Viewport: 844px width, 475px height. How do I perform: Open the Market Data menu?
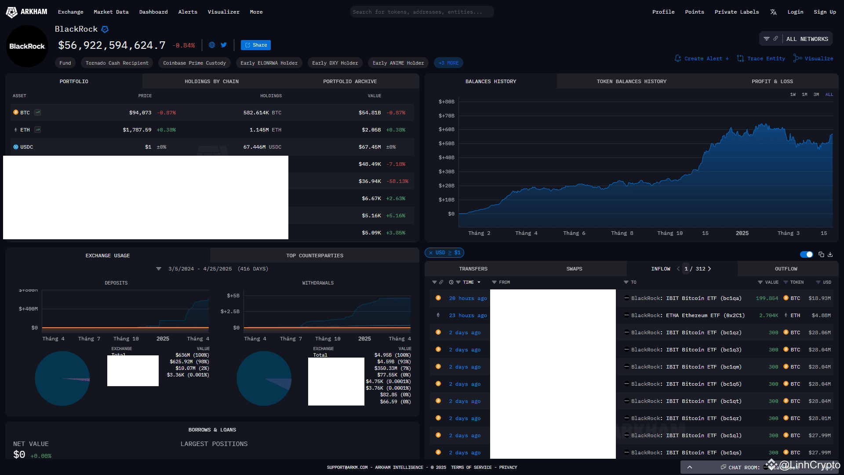click(x=111, y=12)
